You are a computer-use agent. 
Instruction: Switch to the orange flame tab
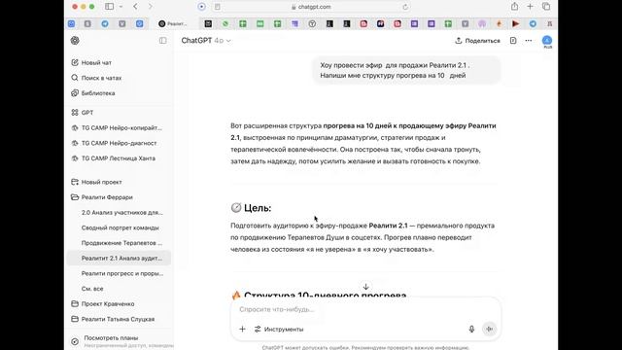[499, 23]
